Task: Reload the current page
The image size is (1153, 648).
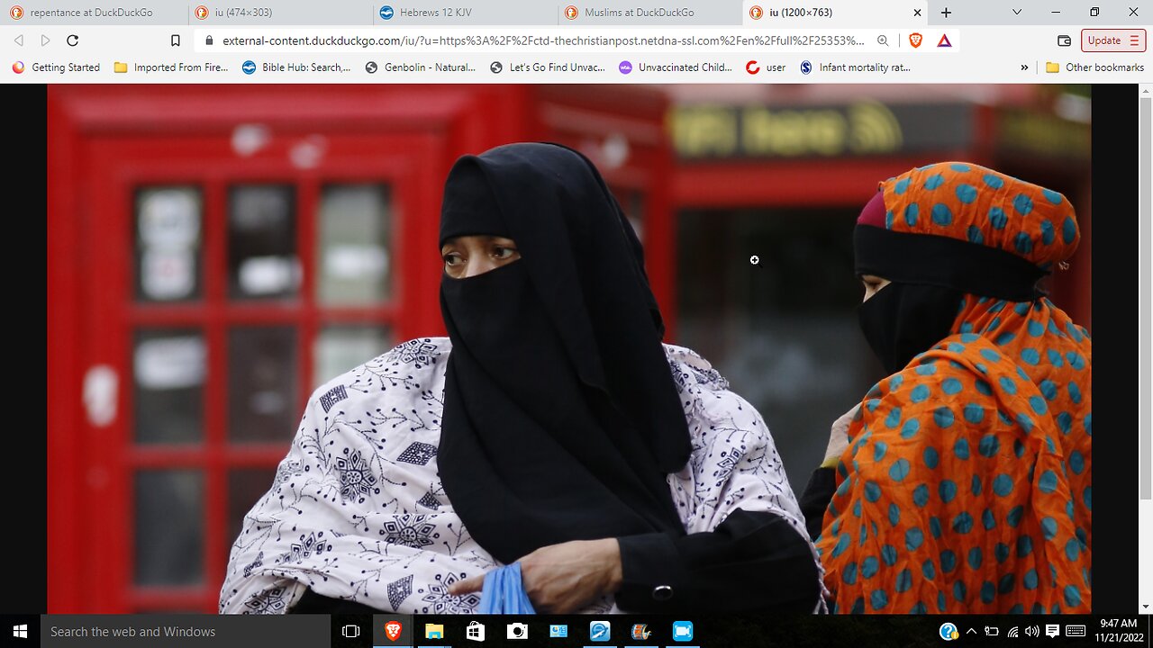Action: 73,40
